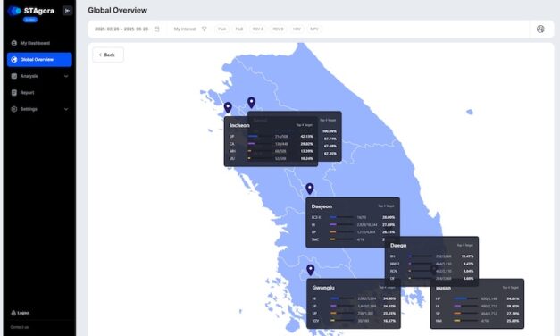560x336 pixels.
Task: Collapse the sidebar with the arrow button
Action: click(67, 11)
